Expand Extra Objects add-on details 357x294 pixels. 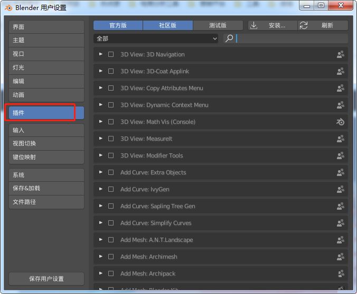click(101, 172)
